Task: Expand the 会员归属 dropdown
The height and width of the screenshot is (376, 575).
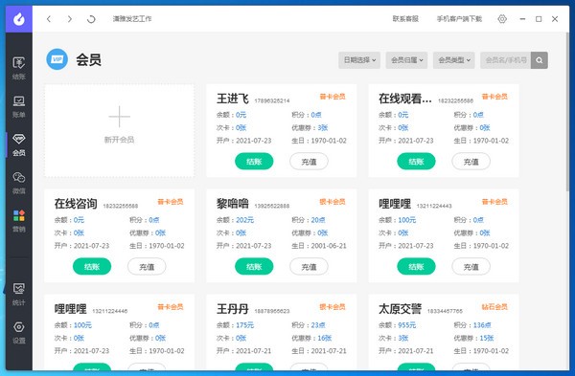Action: (x=406, y=60)
